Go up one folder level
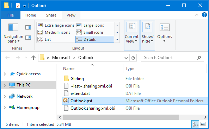Image resolution: width=209 pixels, height=129 pixels. 33,58
